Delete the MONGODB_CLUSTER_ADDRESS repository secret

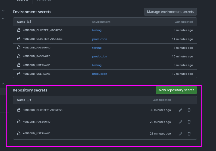pyautogui.click(x=189, y=110)
